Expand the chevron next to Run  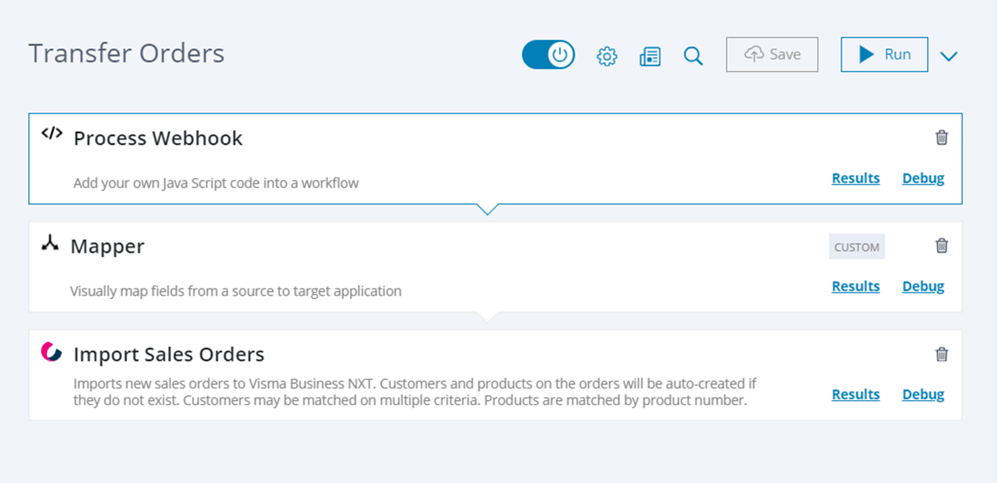point(949,56)
